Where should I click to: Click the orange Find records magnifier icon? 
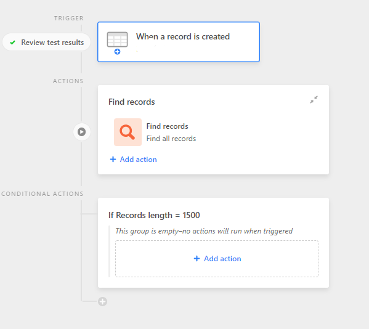128,132
